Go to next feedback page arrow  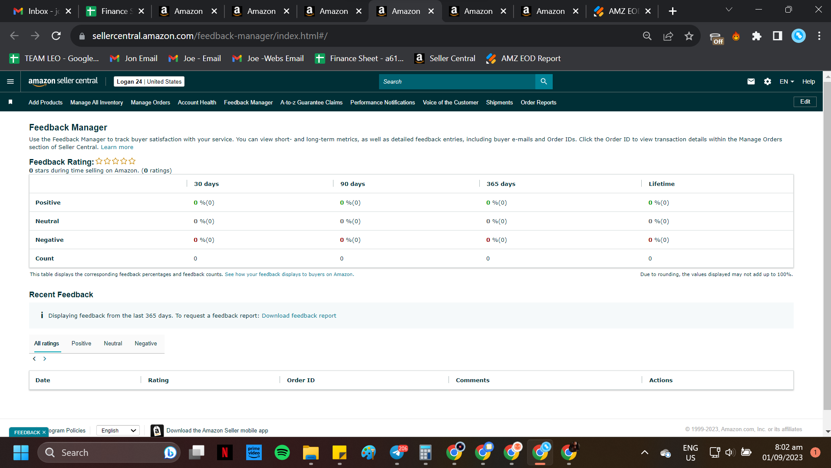click(45, 359)
